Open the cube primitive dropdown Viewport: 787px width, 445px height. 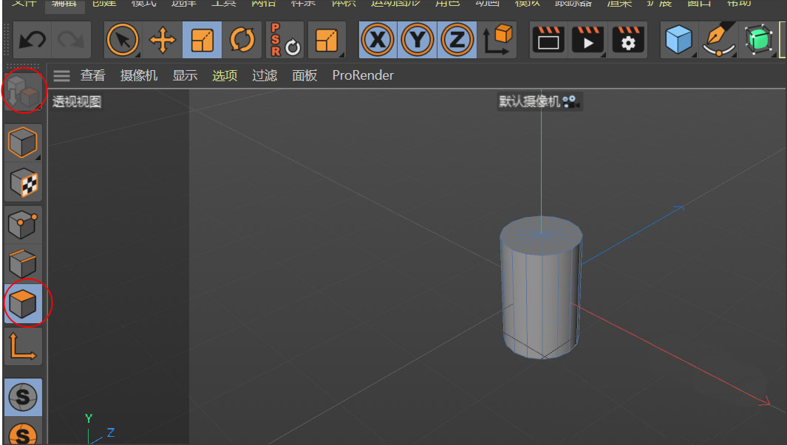point(678,41)
